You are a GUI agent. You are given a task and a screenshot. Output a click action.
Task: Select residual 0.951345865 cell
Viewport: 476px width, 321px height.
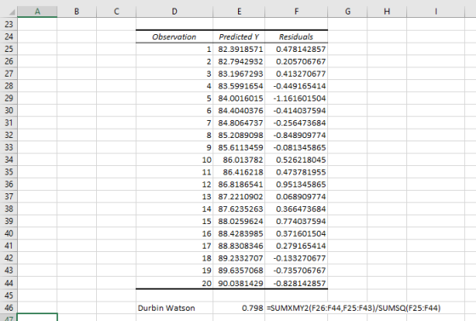[x=296, y=185]
